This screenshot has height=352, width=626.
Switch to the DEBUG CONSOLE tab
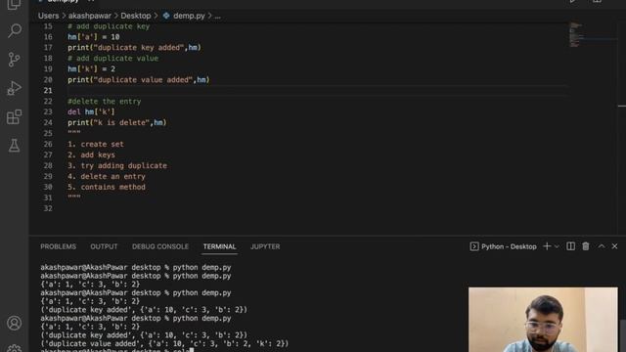(160, 246)
